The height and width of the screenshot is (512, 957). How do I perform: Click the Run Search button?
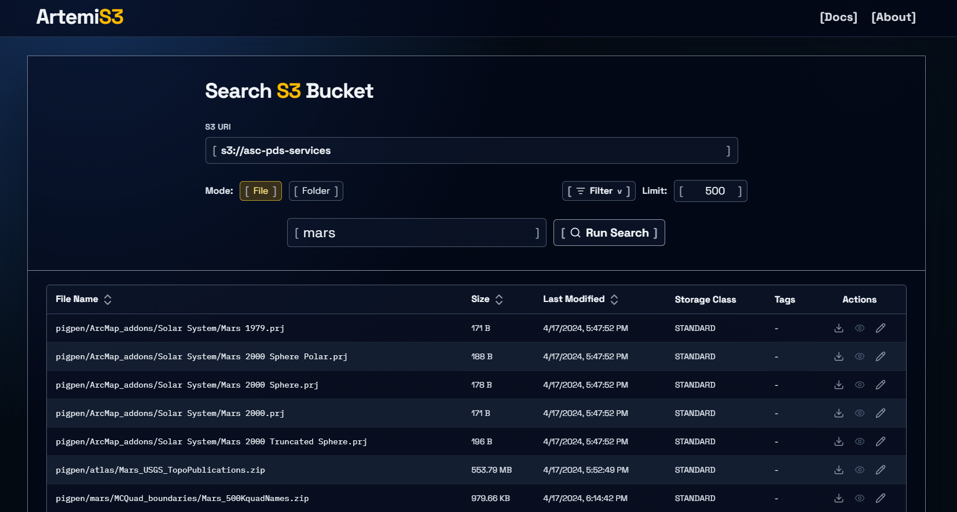click(x=609, y=233)
